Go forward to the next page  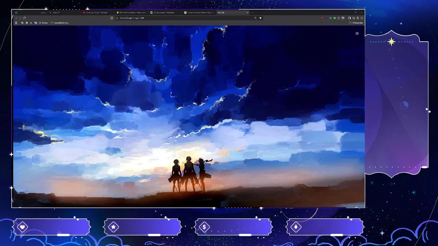tap(20, 18)
